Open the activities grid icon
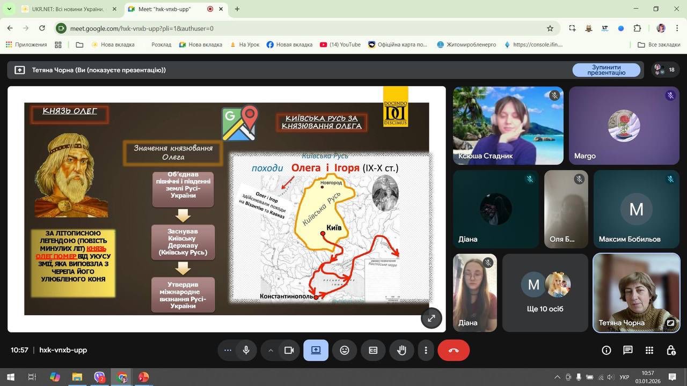The image size is (687, 386). click(x=649, y=350)
